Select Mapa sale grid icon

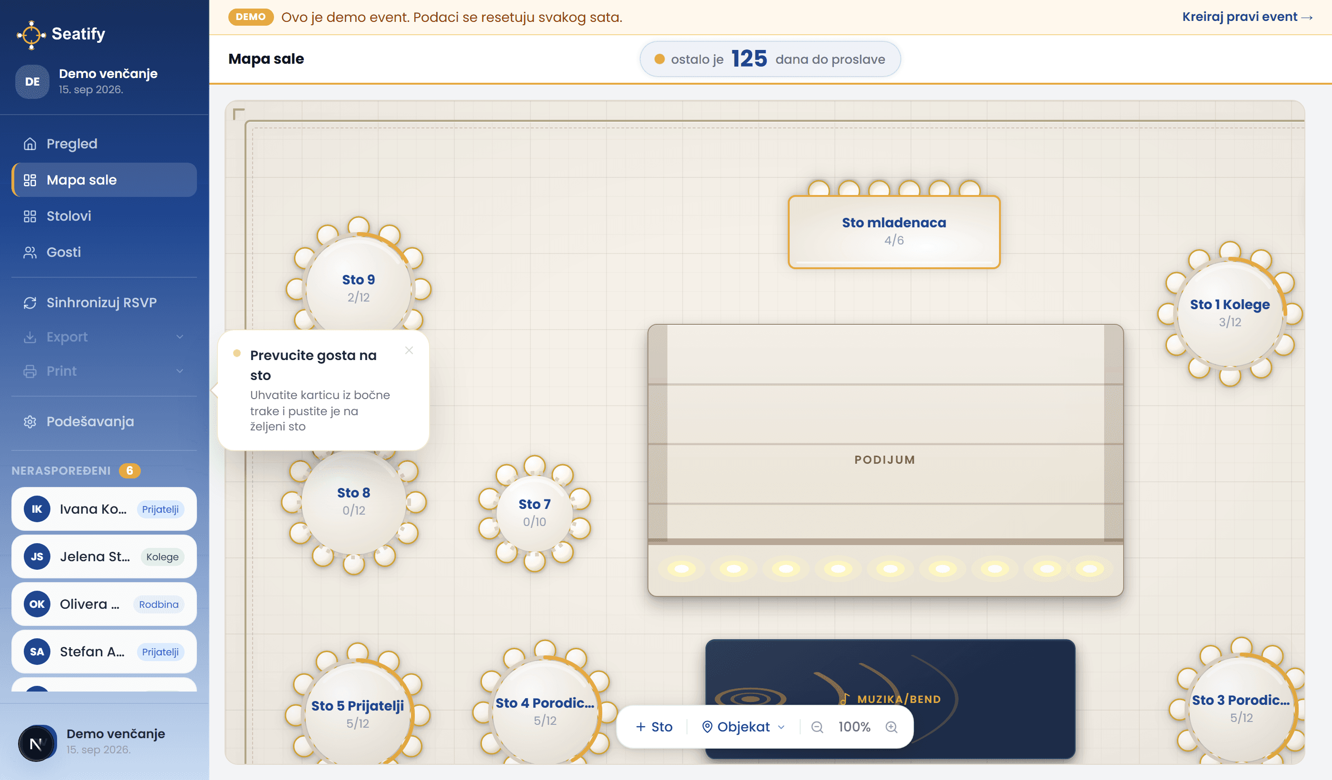pyautogui.click(x=30, y=180)
